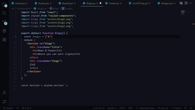
Task: Click the className="title" div line
Action: tap(46, 47)
